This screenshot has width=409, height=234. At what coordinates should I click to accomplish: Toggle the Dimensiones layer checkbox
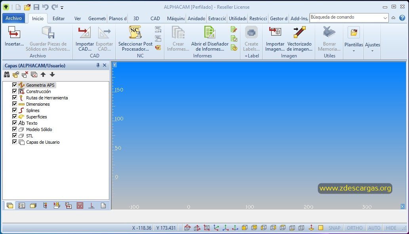coord(15,104)
